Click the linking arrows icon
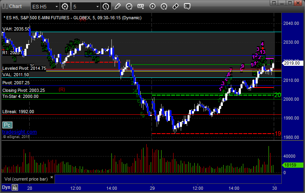305x193 pixels. [x=176, y=6]
